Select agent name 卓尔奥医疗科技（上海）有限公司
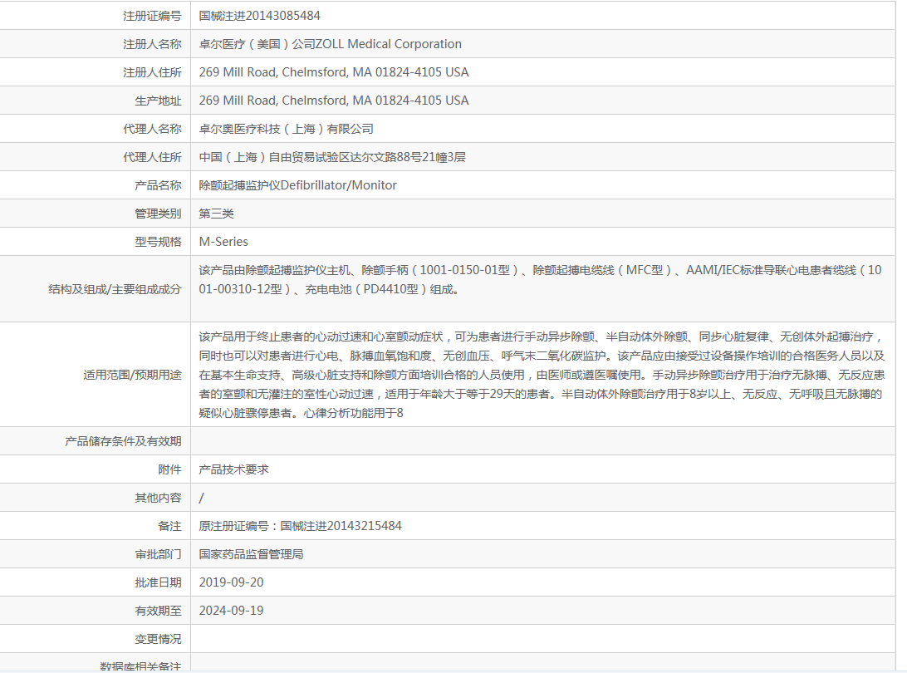Image resolution: width=907 pixels, height=673 pixels. coord(287,129)
